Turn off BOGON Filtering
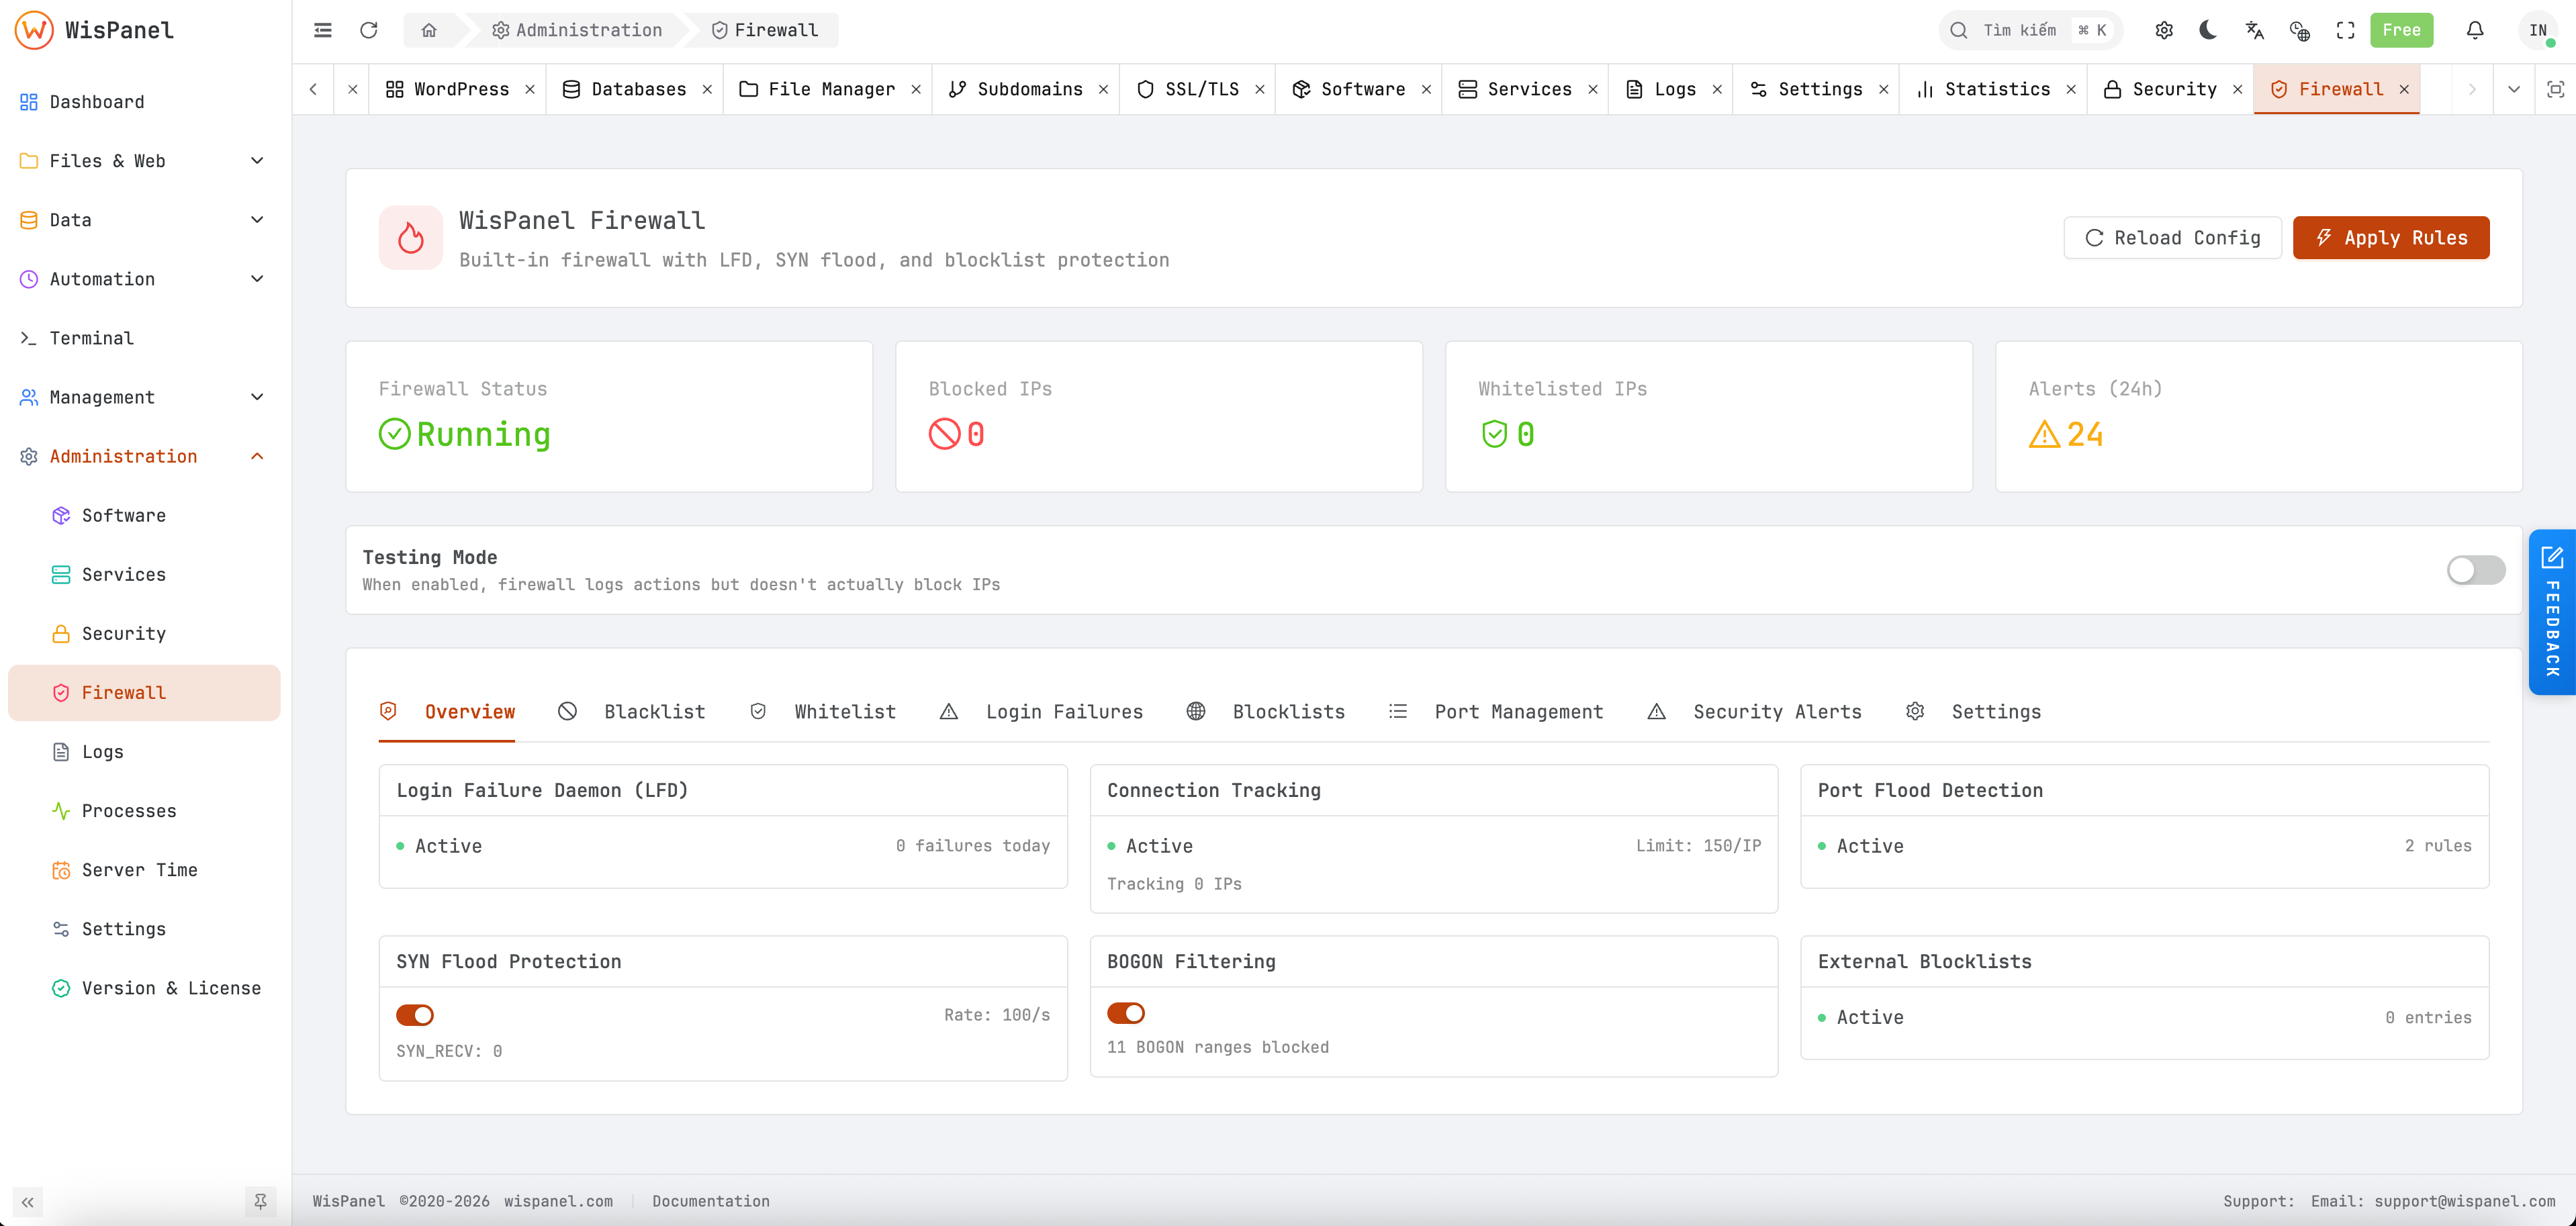2576x1226 pixels. click(x=1127, y=1013)
